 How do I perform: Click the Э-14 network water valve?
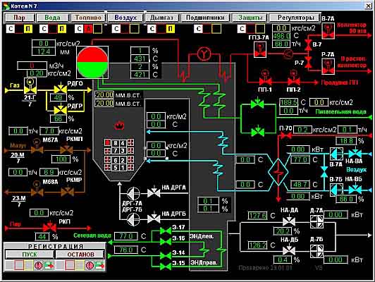click(165, 255)
